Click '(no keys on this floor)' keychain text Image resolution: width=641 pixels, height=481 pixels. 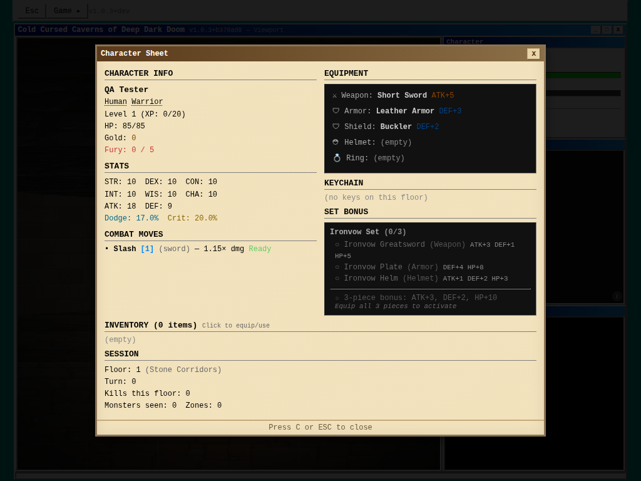[x=376, y=197]
